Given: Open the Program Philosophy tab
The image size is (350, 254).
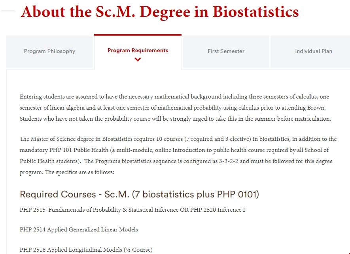Looking at the screenshot, I should pyautogui.click(x=49, y=51).
